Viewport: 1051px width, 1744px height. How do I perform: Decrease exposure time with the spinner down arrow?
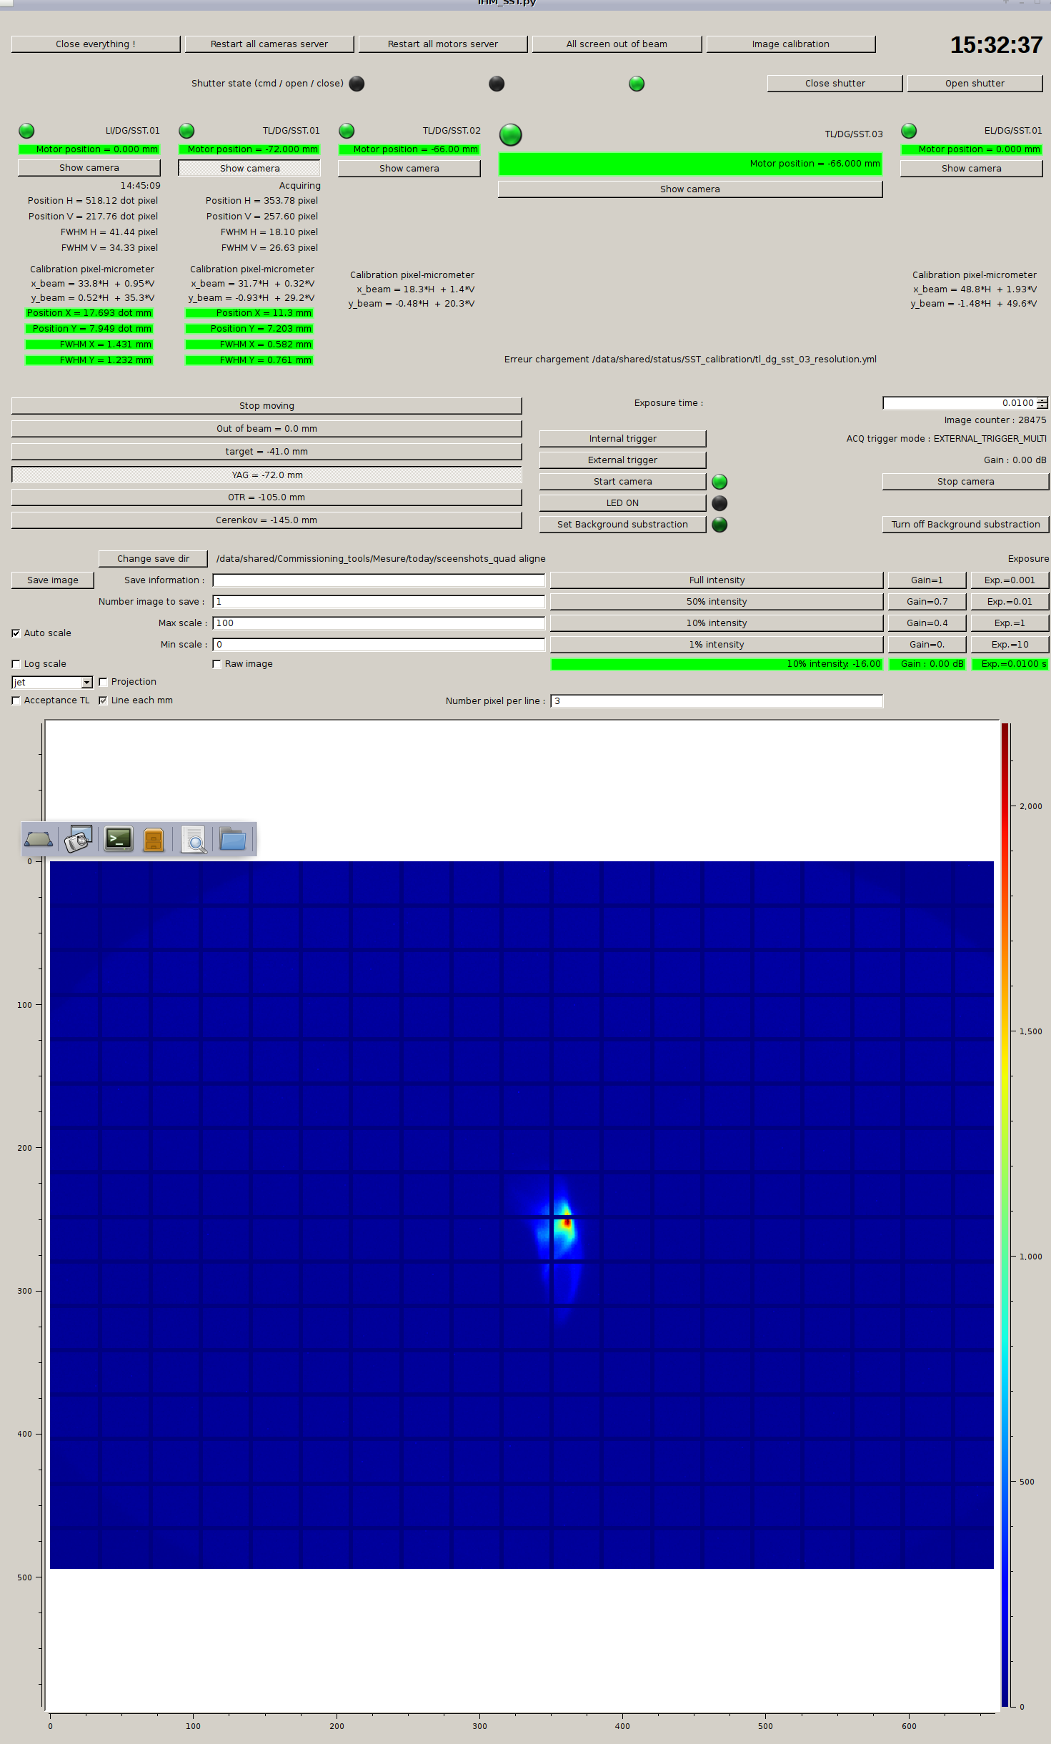click(1042, 406)
